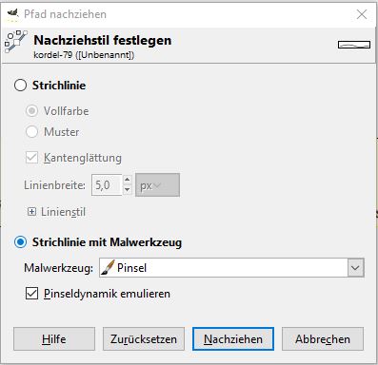The width and height of the screenshot is (378, 365).
Task: Click the image preview thumbnail in the header
Action: point(354,45)
